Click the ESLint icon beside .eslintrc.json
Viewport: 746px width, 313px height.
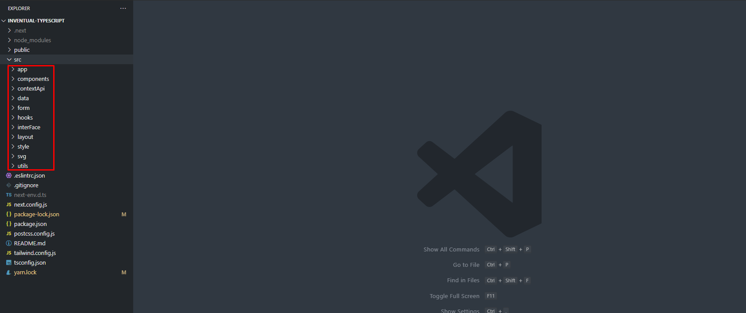(9, 175)
